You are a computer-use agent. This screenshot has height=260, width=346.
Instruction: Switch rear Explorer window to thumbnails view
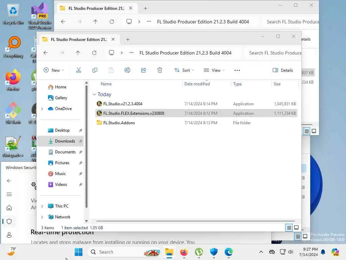pyautogui.click(x=314, y=131)
